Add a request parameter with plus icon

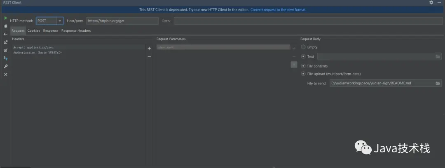coord(294,48)
